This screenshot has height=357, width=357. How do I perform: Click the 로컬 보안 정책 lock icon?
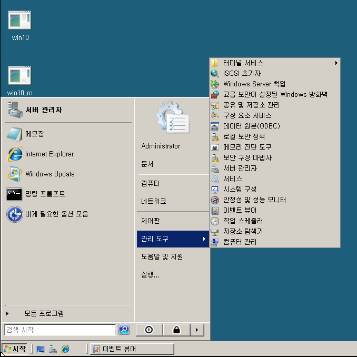pos(215,136)
